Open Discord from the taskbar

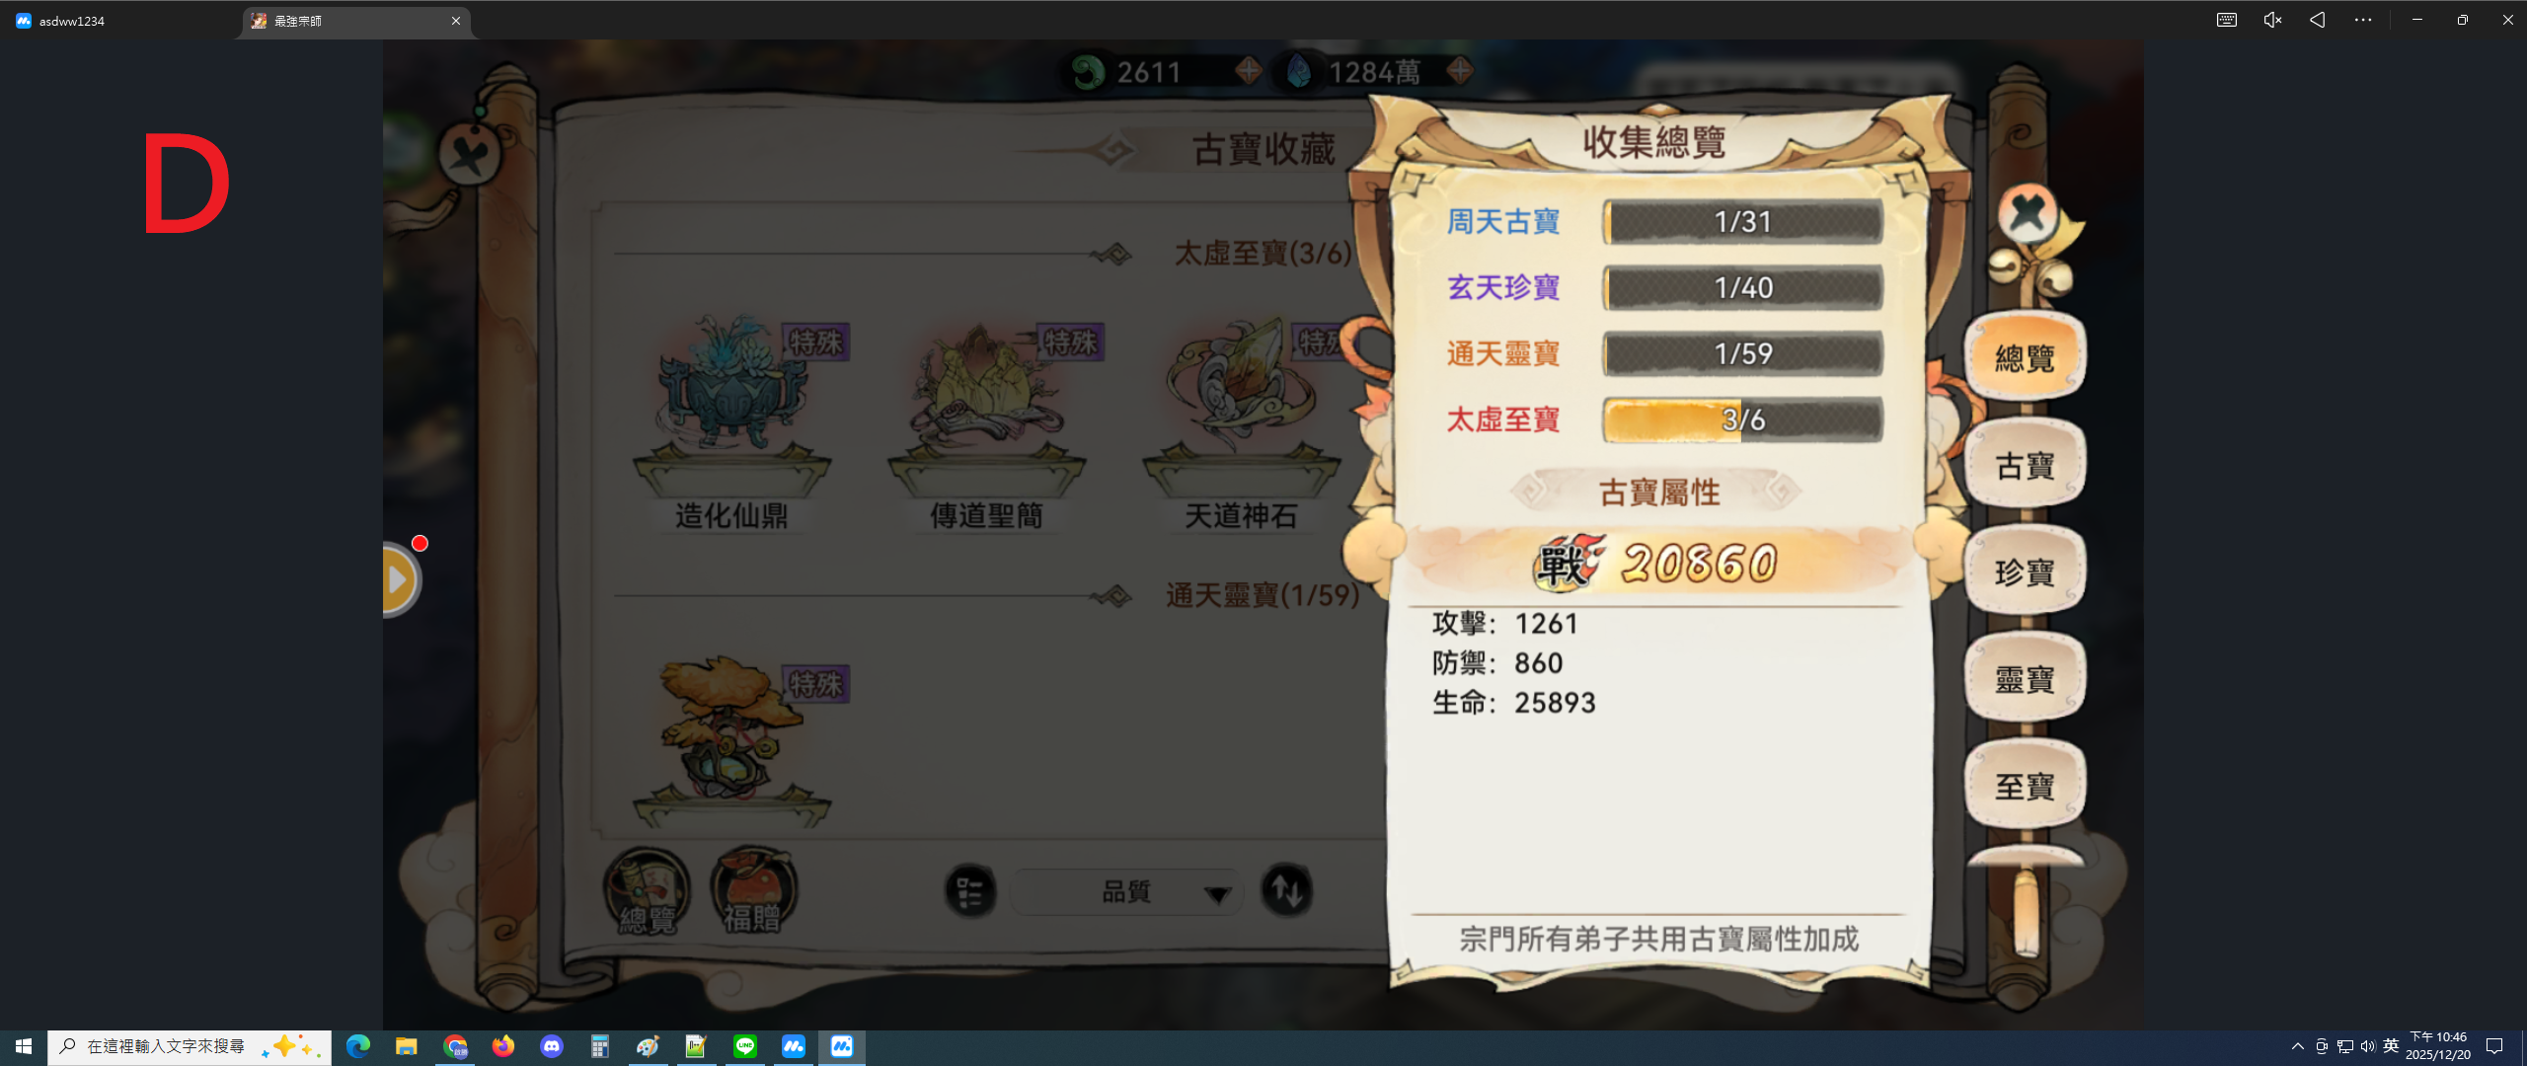[x=551, y=1046]
